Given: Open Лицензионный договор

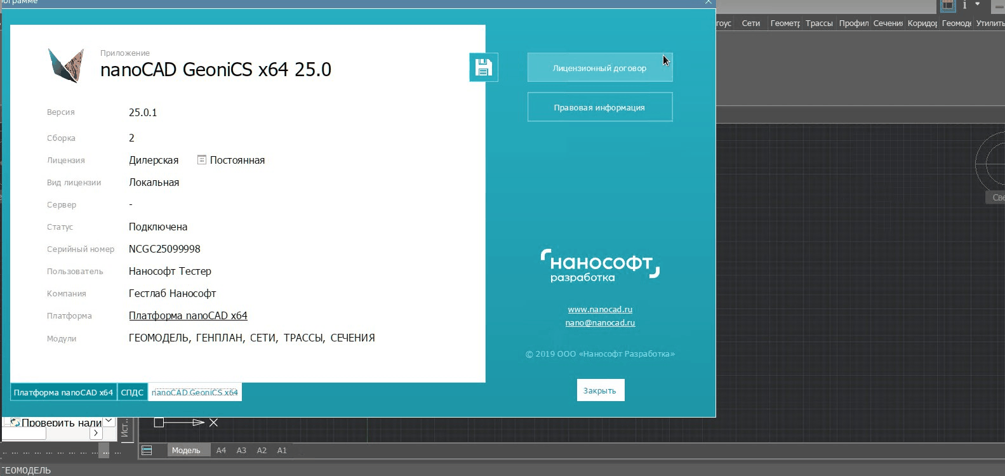Looking at the screenshot, I should [599, 68].
